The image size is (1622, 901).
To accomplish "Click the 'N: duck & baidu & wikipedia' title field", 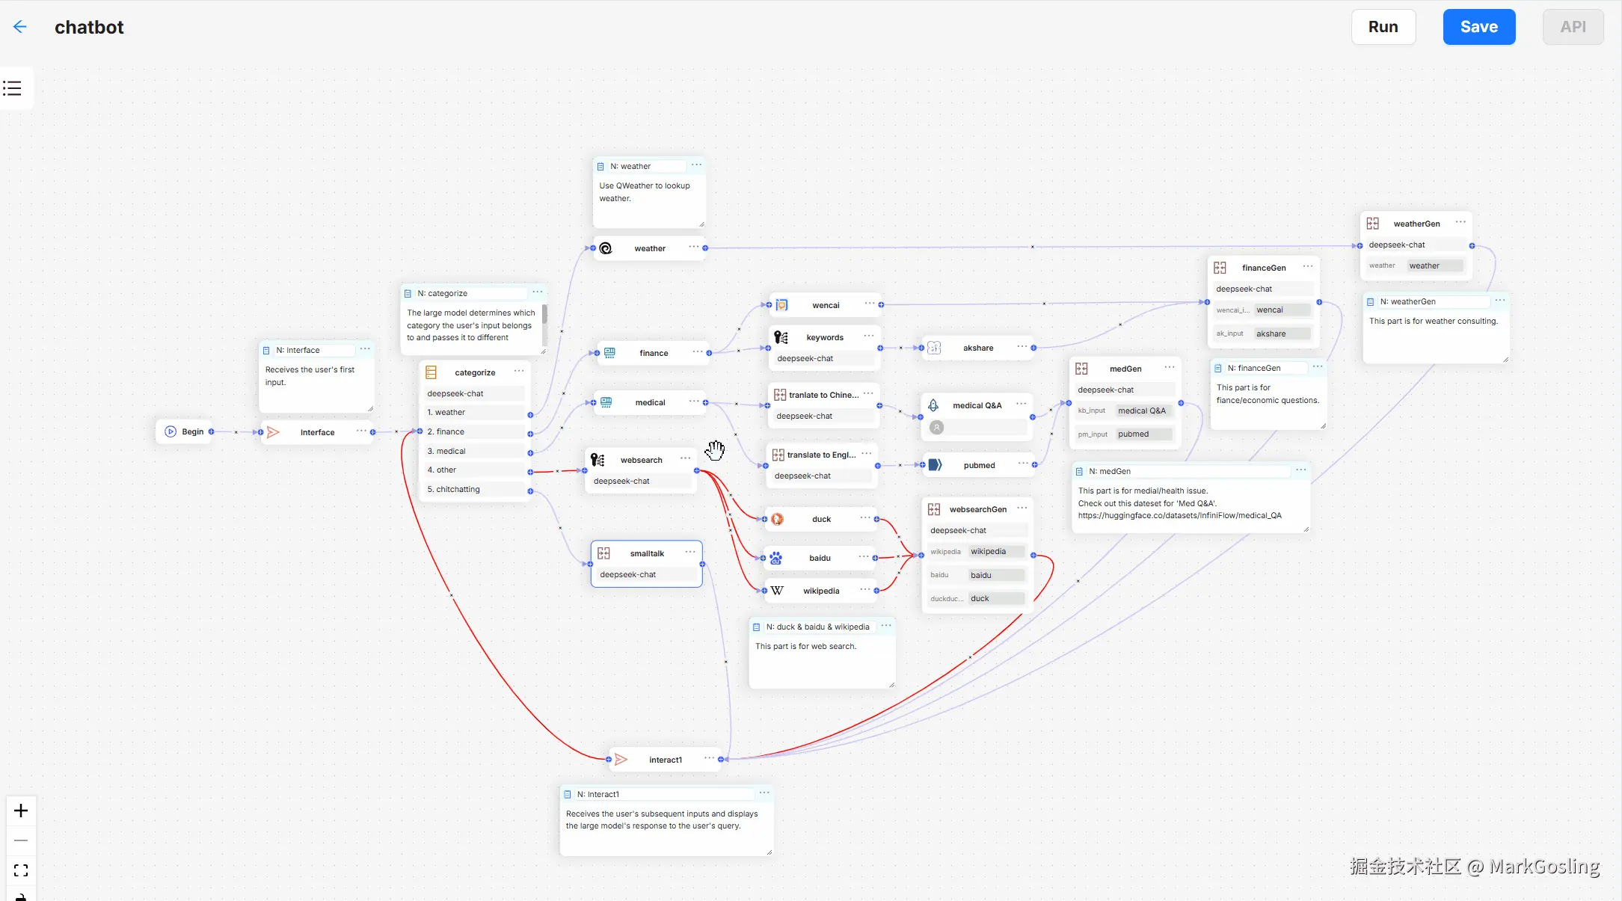I will (818, 627).
